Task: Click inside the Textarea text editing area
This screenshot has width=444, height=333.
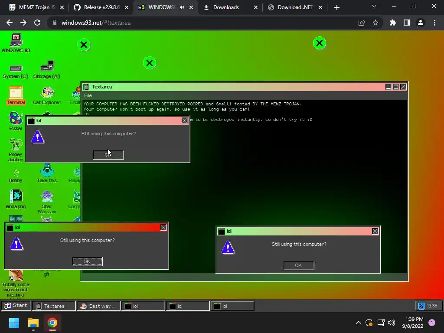Action: (245, 186)
